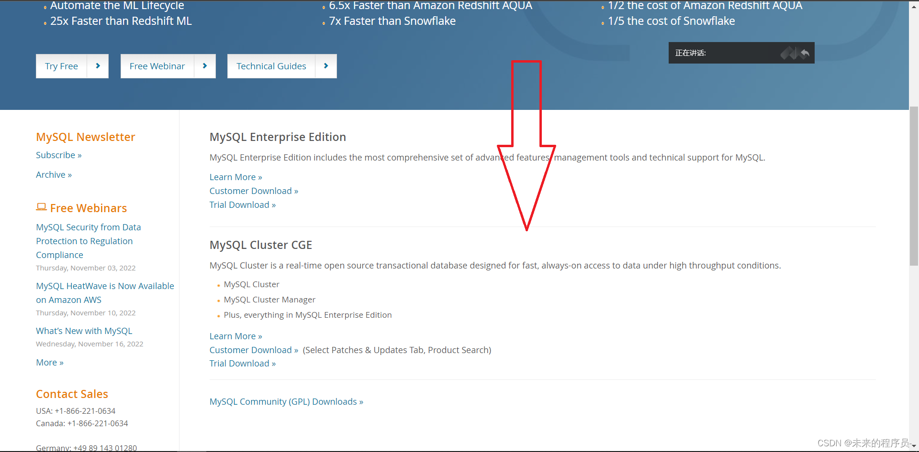The height and width of the screenshot is (452, 919).
Task: Open MySQL Cluster CGE Customer Download link
Action: (254, 350)
